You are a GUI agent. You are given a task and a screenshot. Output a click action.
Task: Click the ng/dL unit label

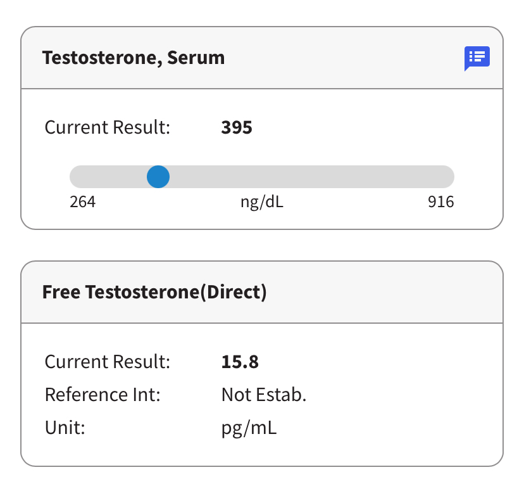261,202
